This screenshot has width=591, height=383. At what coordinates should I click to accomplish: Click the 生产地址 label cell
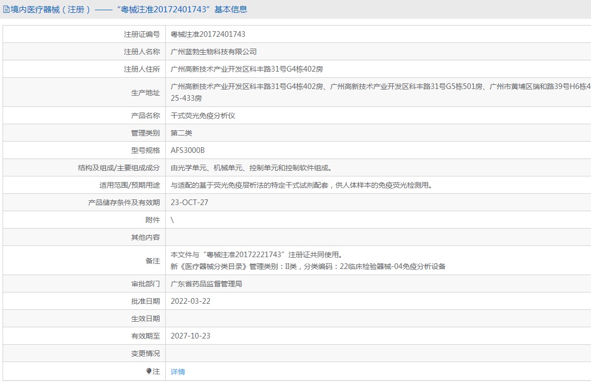point(145,93)
